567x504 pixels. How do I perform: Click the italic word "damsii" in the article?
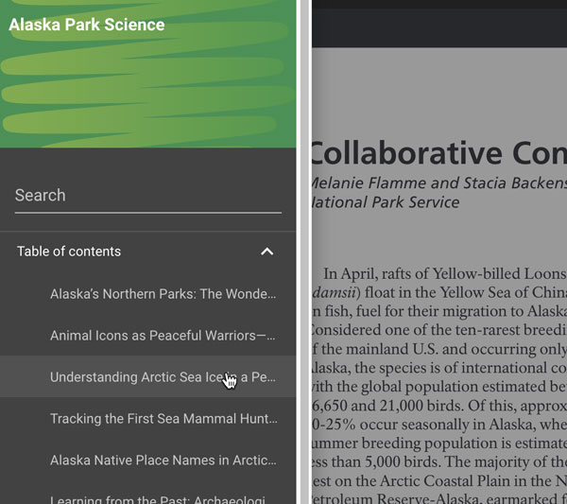coord(329,292)
